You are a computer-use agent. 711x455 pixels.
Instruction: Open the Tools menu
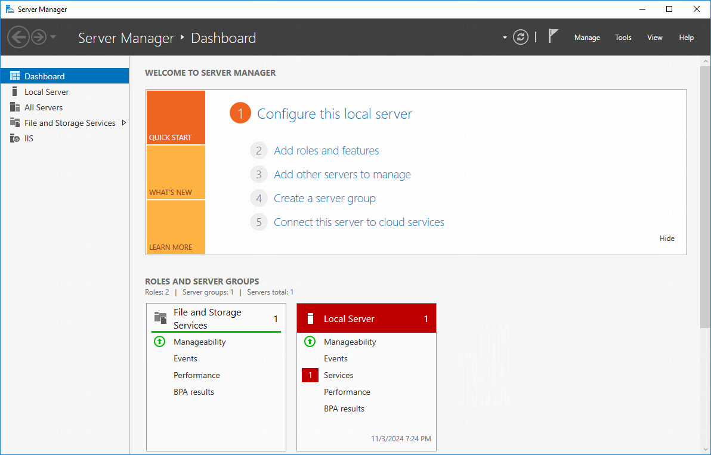[623, 38]
